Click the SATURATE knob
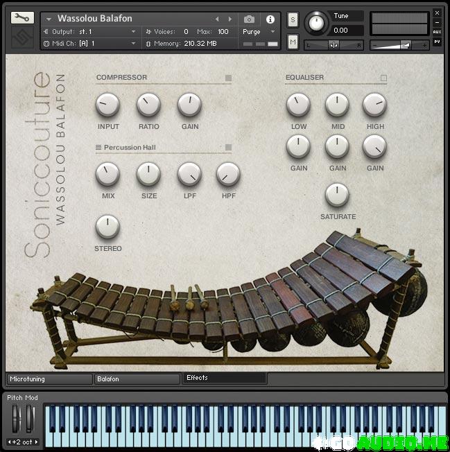Image resolution: width=450 pixels, height=452 pixels. click(337, 195)
